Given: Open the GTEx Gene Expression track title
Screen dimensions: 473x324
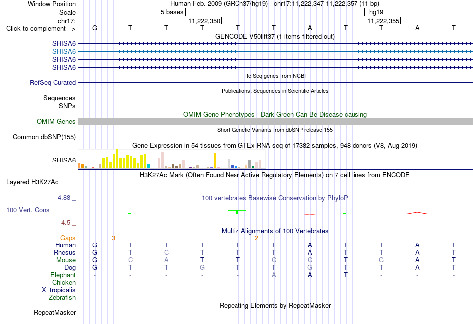Looking at the screenshot, I should click(x=275, y=146).
